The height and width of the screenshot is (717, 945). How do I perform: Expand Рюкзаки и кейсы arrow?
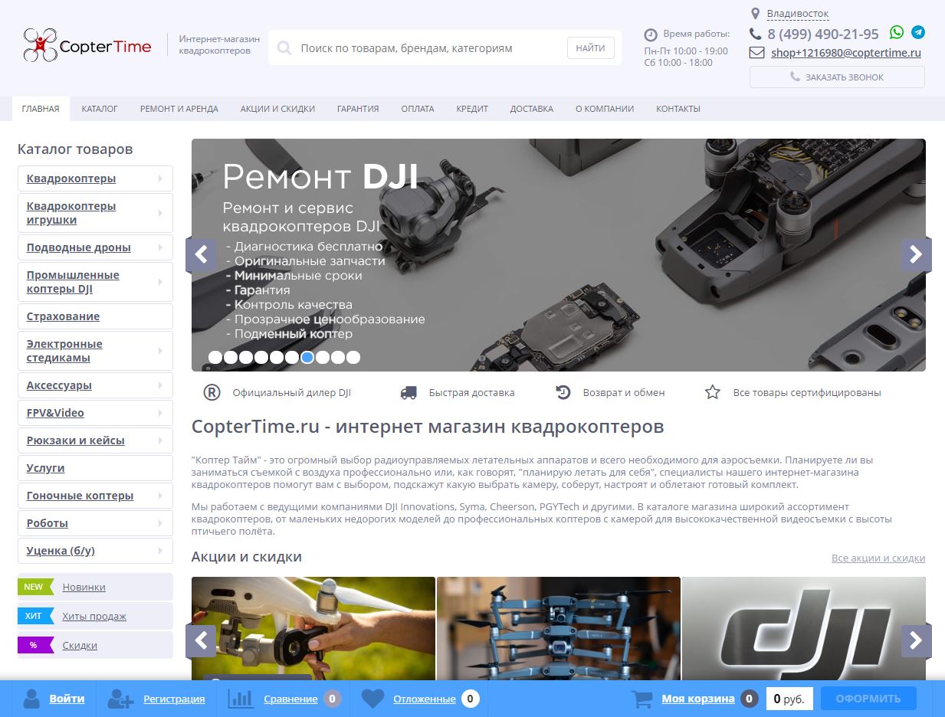point(160,440)
